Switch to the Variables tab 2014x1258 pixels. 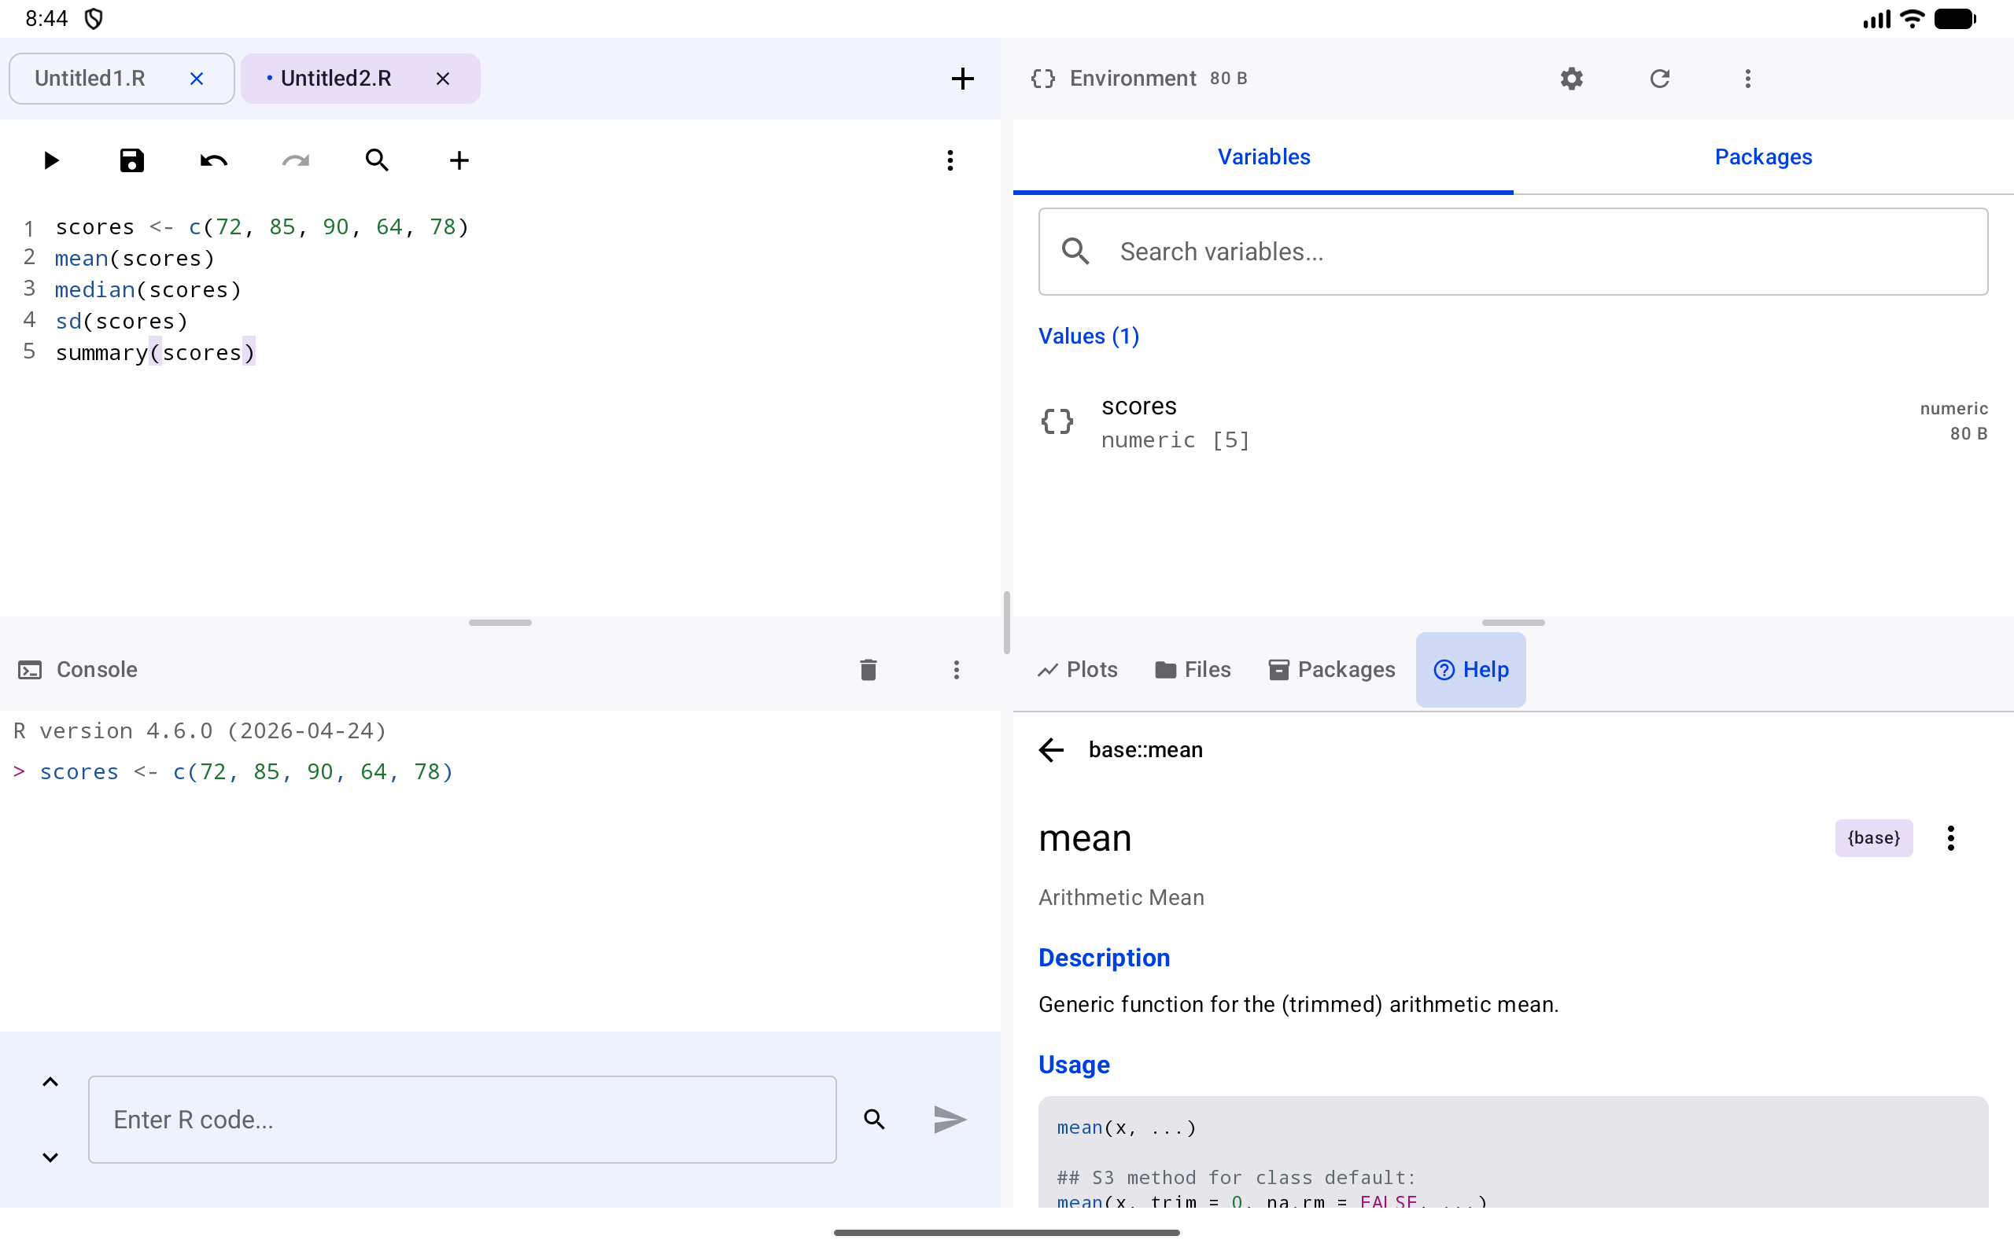[x=1263, y=157]
